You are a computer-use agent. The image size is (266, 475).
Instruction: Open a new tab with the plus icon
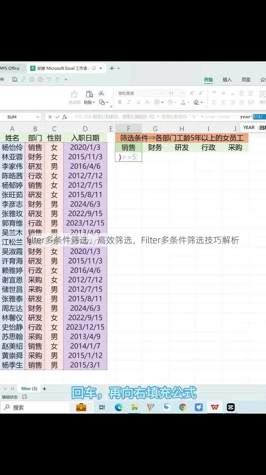pos(112,68)
